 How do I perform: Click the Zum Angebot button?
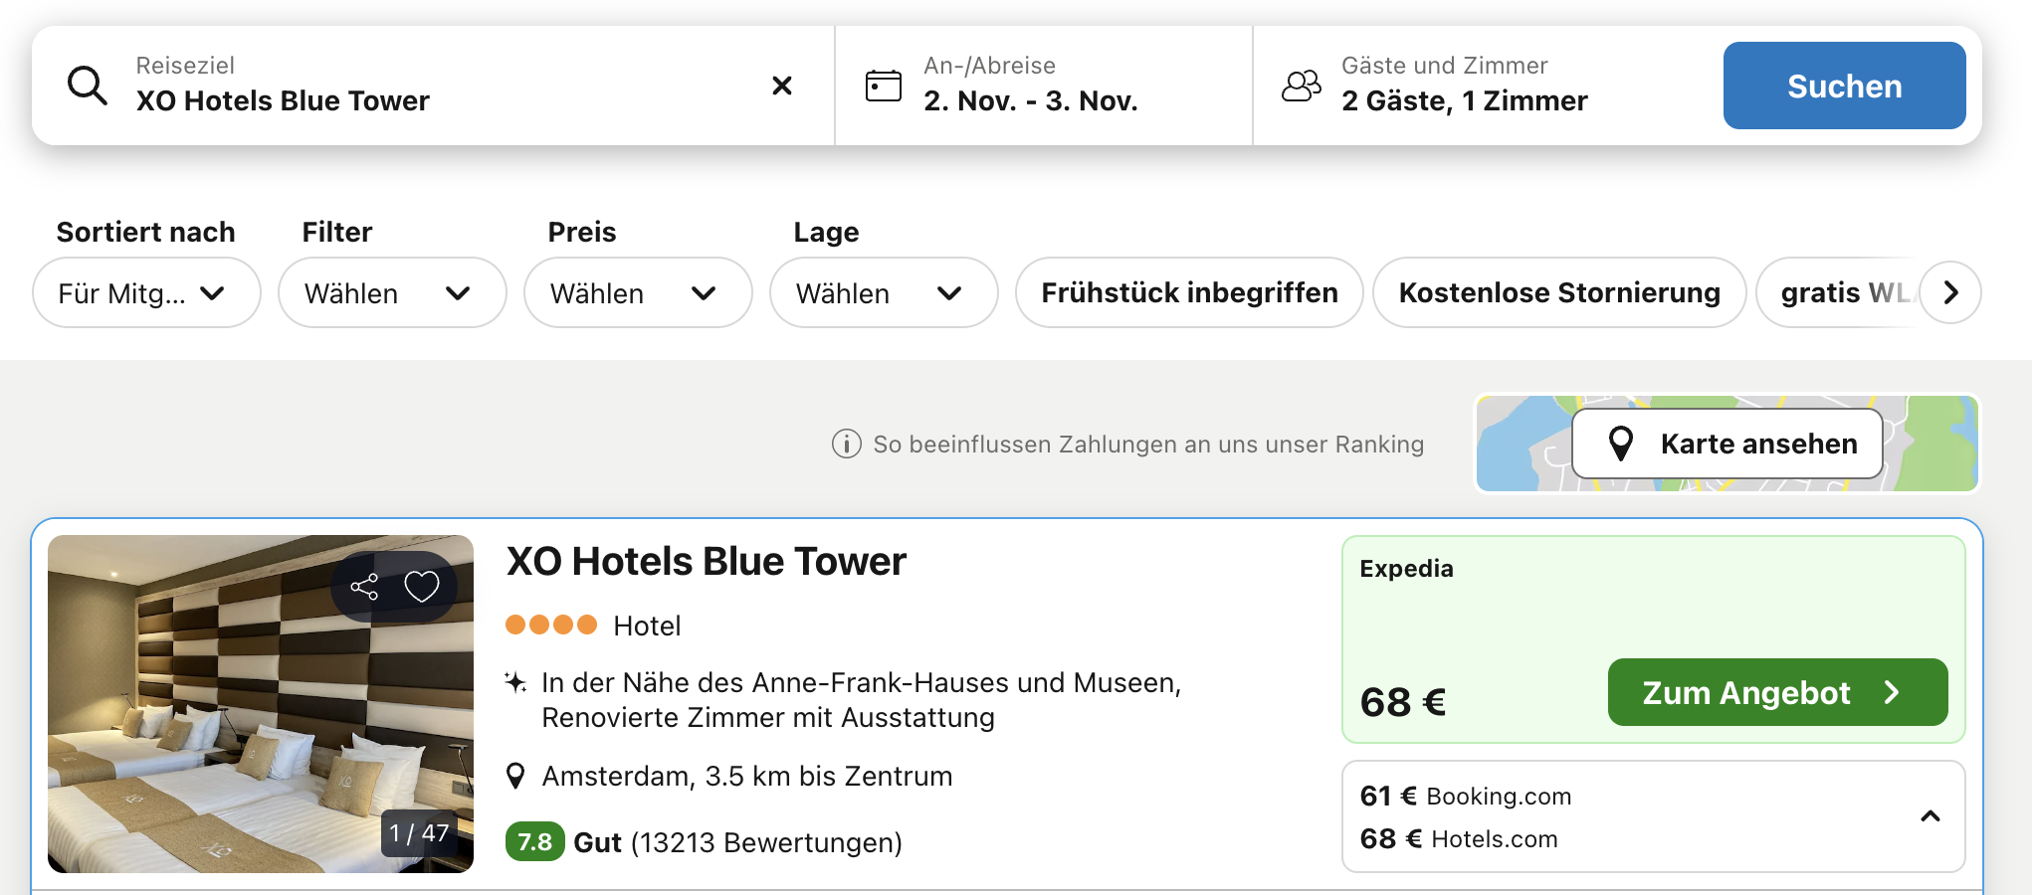pyautogui.click(x=1776, y=692)
